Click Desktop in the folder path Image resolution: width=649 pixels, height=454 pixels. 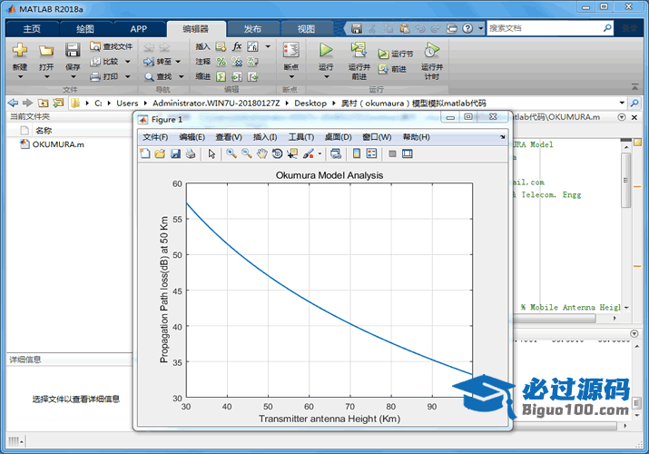coord(310,103)
